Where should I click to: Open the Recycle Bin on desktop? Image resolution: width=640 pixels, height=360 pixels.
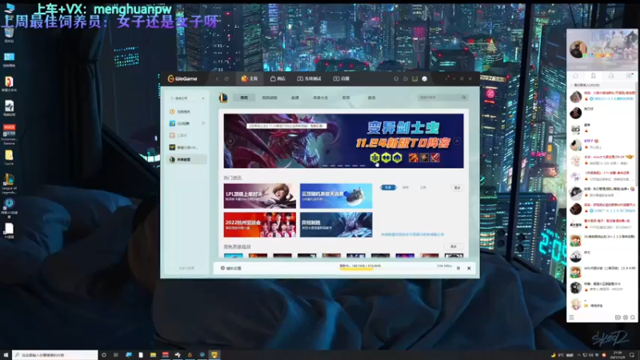[x=9, y=35]
